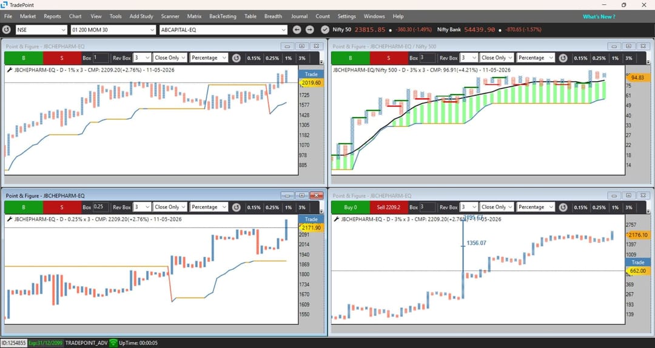655x348 pixels.
Task: Go to next symbol with right arrow
Action: click(x=309, y=30)
